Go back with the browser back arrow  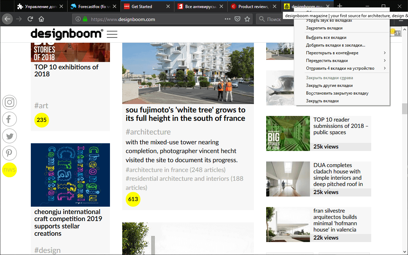pyautogui.click(x=7, y=19)
